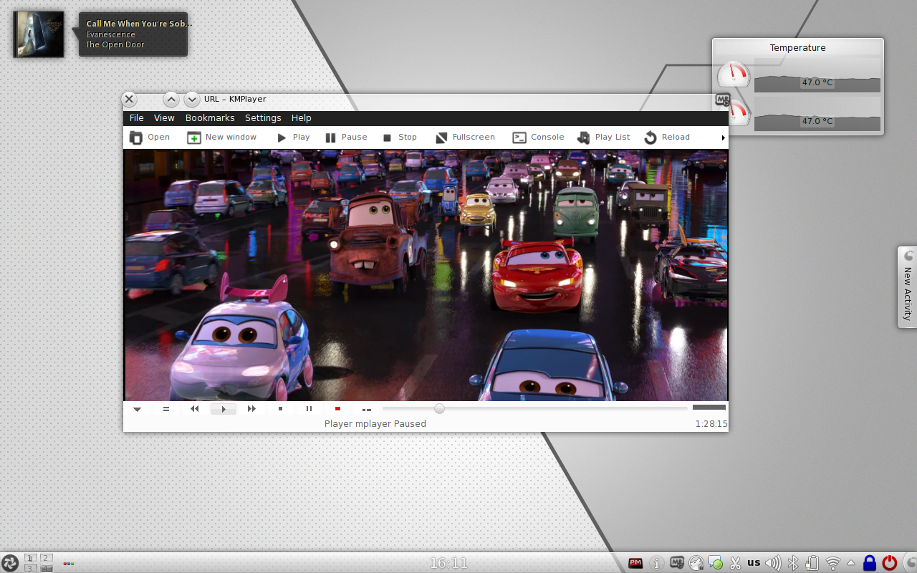Screen dimensions: 917x573
Task: Click the 'Player mplayer Paused' status text
Action: pyautogui.click(x=375, y=424)
